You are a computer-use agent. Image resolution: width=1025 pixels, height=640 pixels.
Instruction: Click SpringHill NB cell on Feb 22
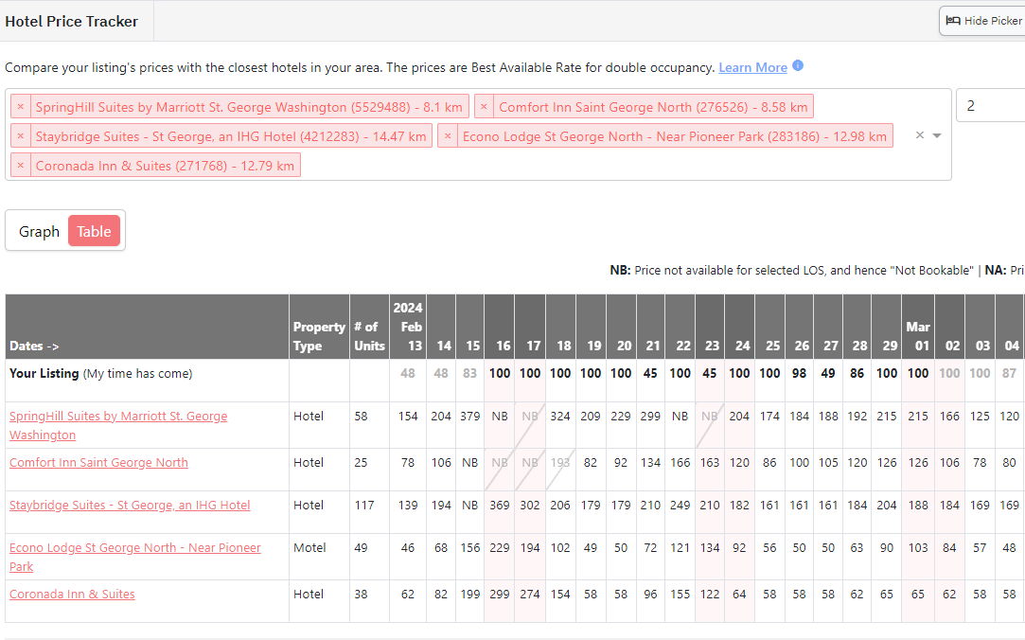(680, 417)
